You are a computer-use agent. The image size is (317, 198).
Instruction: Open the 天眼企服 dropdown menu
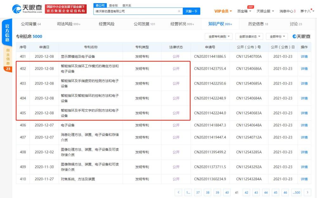[265, 11]
